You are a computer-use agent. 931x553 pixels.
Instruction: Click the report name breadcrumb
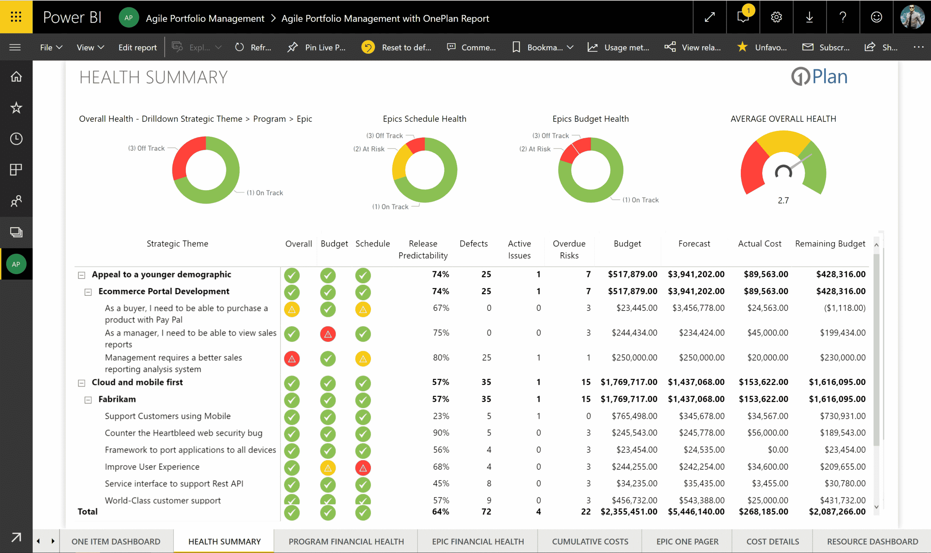coord(385,18)
